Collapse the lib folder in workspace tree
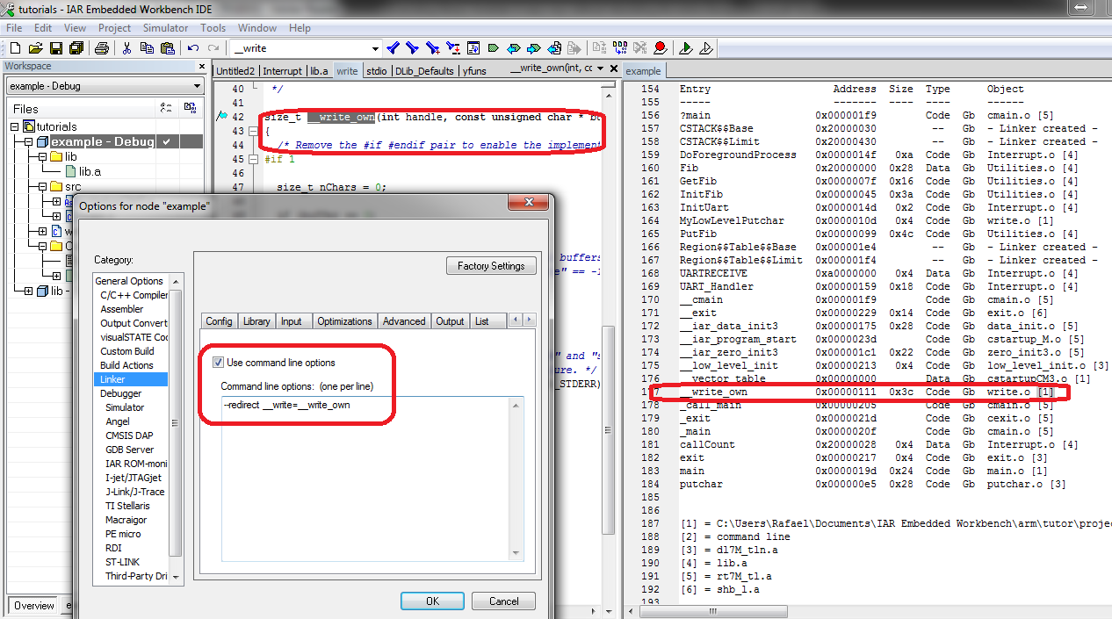 pyautogui.click(x=43, y=157)
